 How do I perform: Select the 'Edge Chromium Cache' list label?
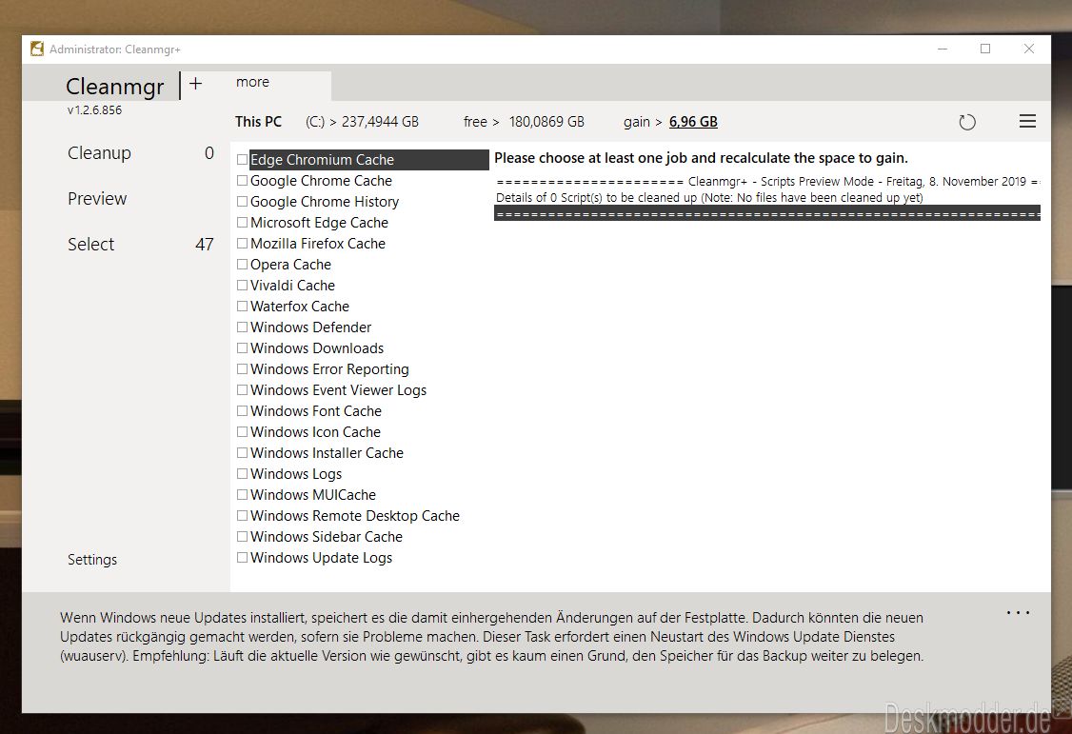(322, 160)
